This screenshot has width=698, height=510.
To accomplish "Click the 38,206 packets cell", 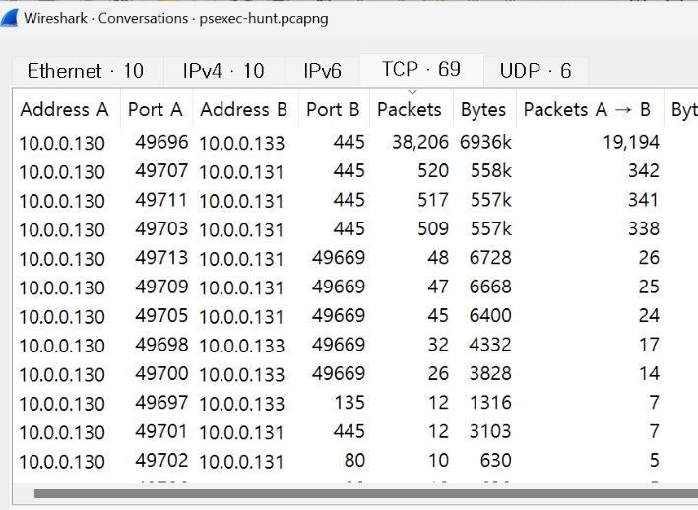I will pyautogui.click(x=420, y=143).
